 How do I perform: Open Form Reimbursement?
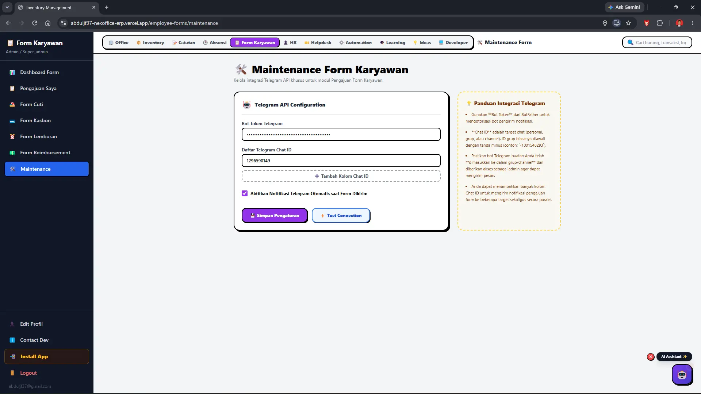pos(47,152)
